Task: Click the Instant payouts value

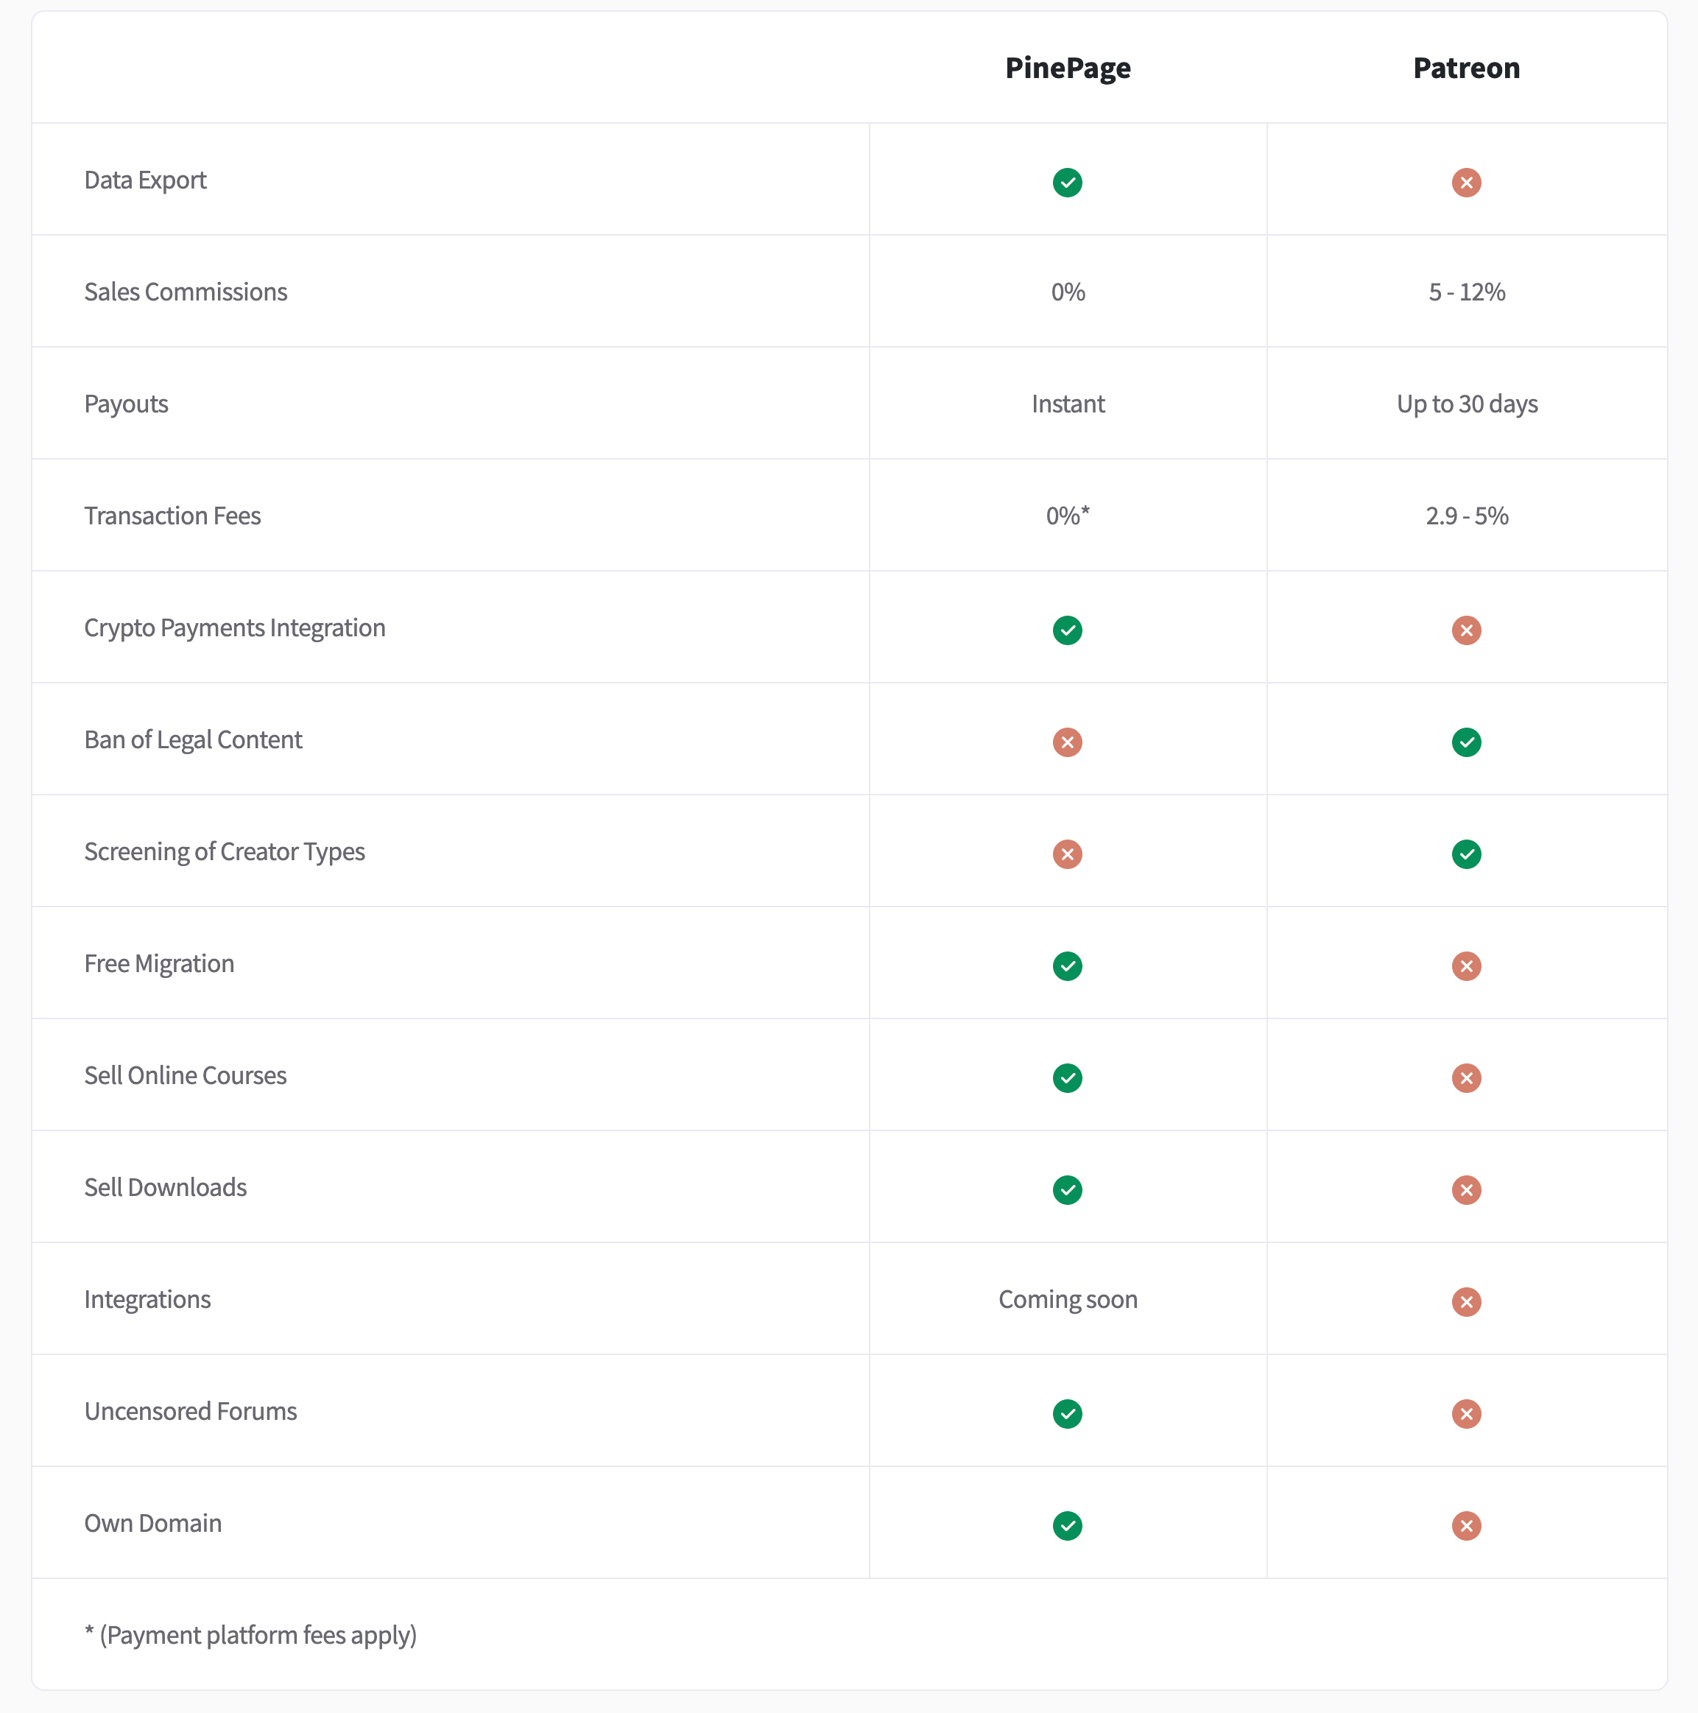Action: [1068, 404]
